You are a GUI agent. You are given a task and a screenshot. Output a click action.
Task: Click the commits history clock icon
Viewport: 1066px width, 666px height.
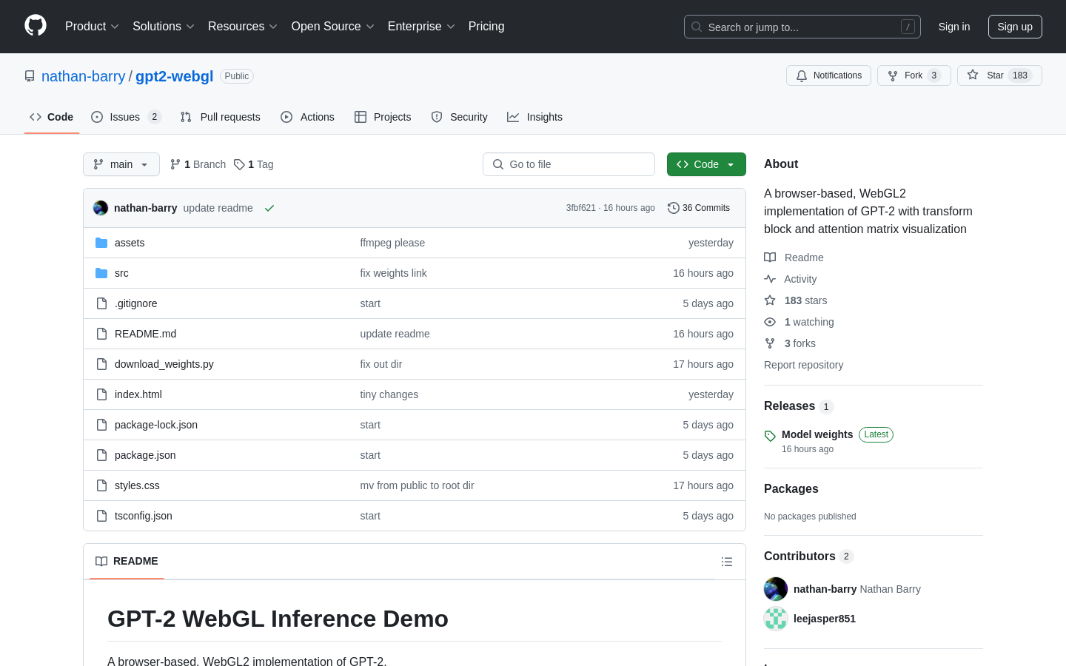click(x=673, y=208)
